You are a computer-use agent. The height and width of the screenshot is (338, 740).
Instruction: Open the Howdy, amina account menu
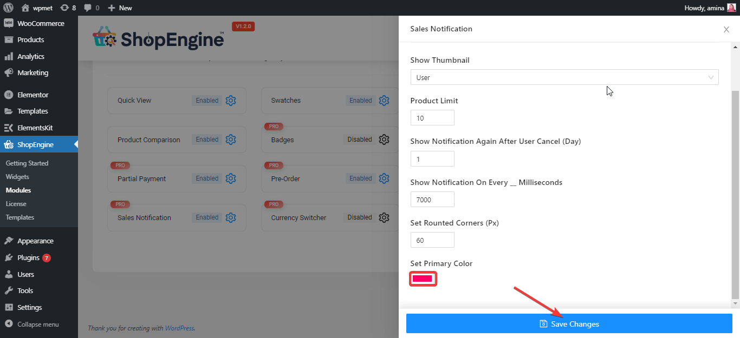[x=710, y=8]
